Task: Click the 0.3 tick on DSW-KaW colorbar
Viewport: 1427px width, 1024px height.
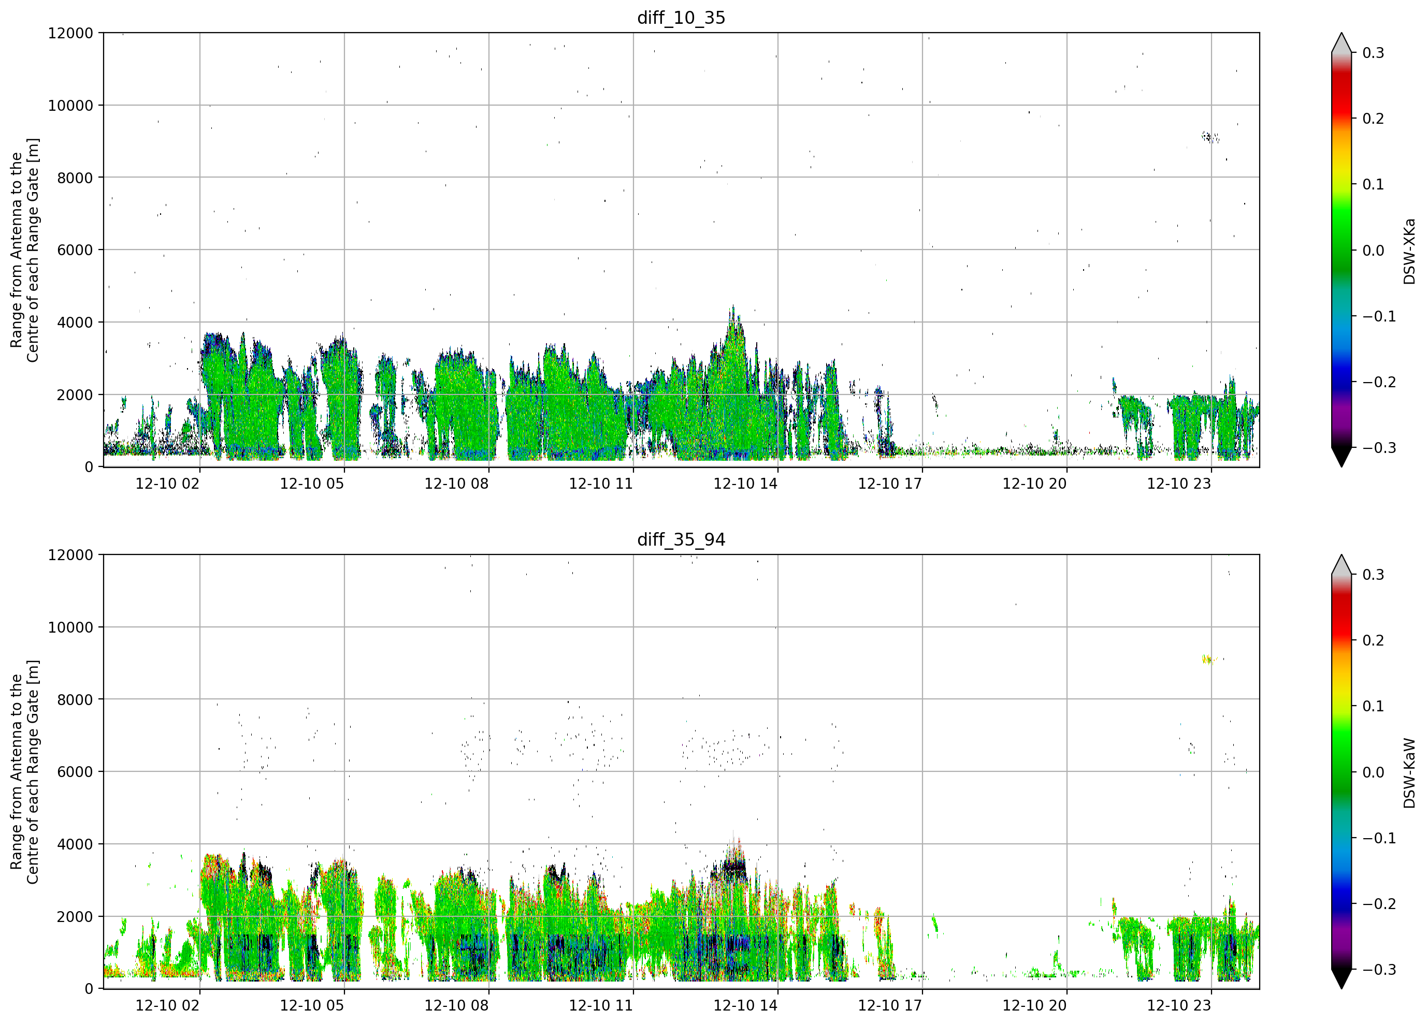Action: point(1373,575)
